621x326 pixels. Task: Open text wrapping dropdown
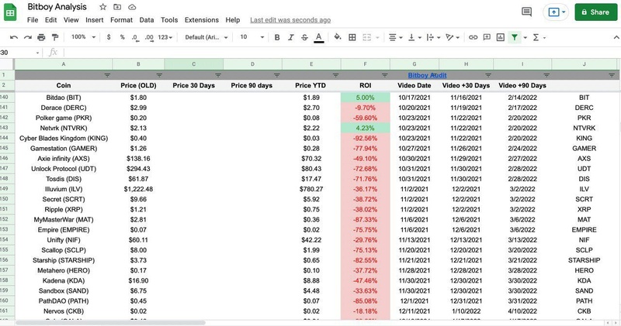coord(433,37)
